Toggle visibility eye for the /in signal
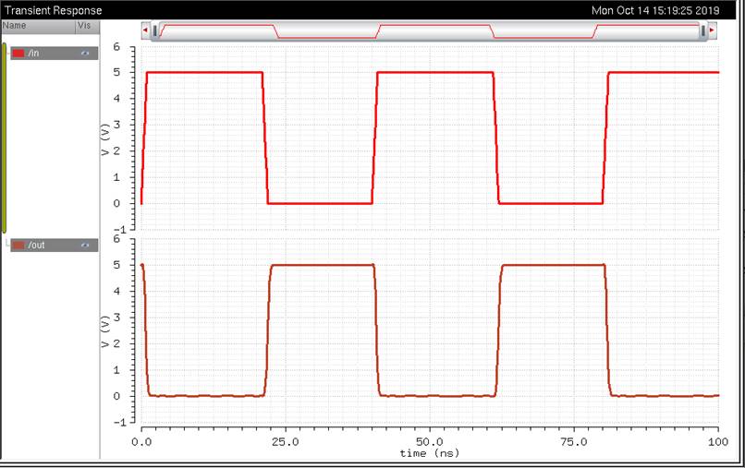The width and height of the screenshot is (745, 468). pyautogui.click(x=85, y=54)
